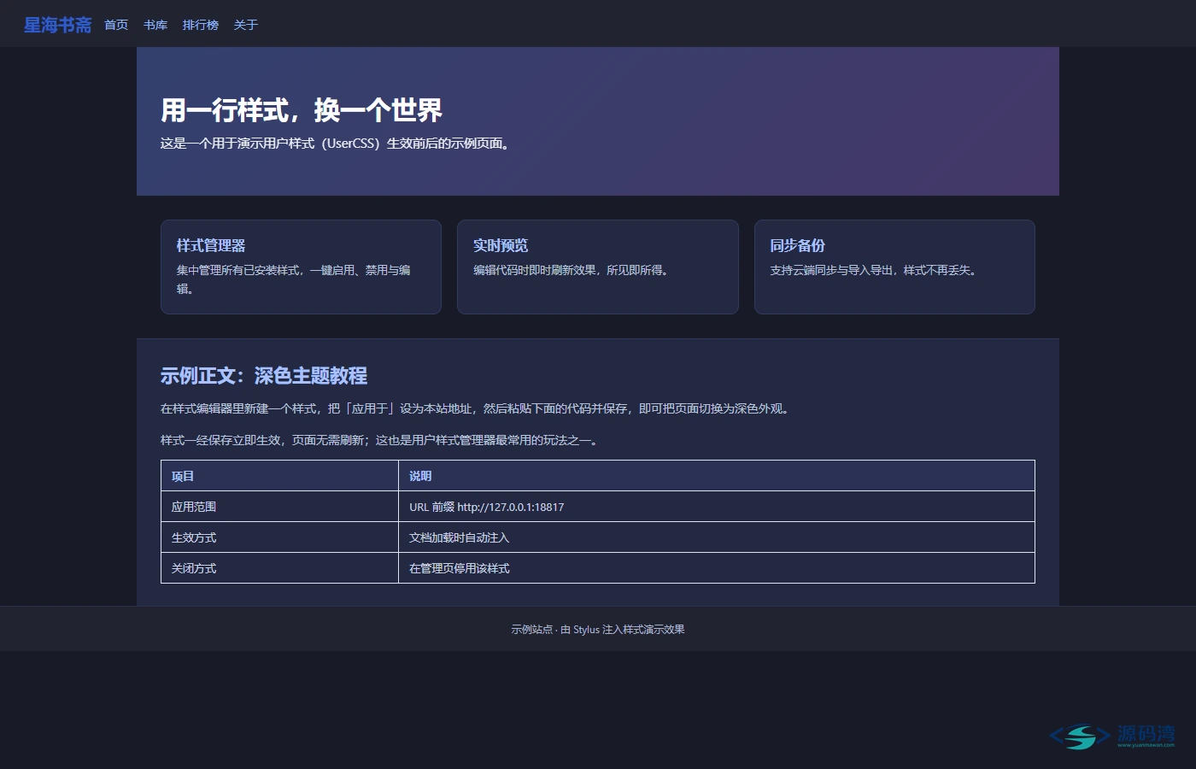Click the 同步备份 card title
Screen dimensions: 1196x769
[797, 245]
